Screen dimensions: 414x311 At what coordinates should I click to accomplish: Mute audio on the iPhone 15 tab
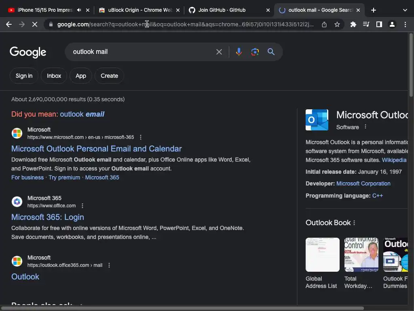click(79, 10)
